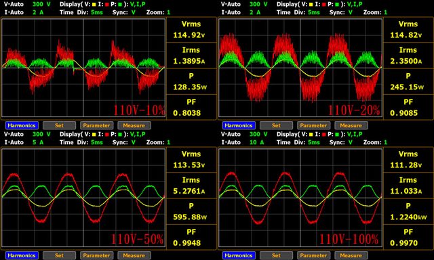Change the 10 A current range setting

click(257, 142)
